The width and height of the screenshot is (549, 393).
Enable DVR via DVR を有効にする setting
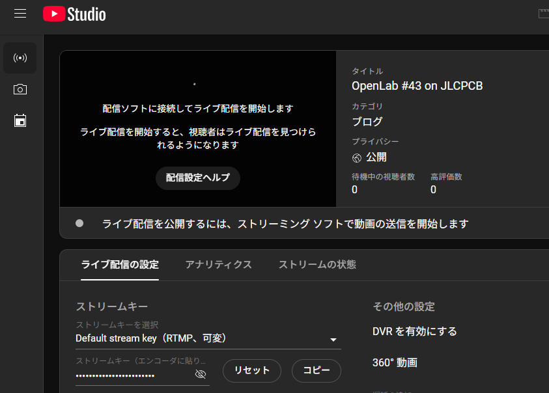click(x=415, y=331)
